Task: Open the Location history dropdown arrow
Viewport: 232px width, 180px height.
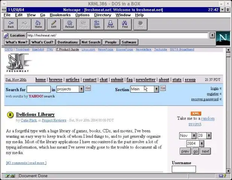Action: tap(212, 35)
